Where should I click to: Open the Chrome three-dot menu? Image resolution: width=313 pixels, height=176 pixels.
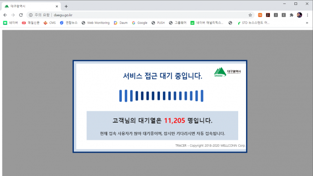(308, 15)
